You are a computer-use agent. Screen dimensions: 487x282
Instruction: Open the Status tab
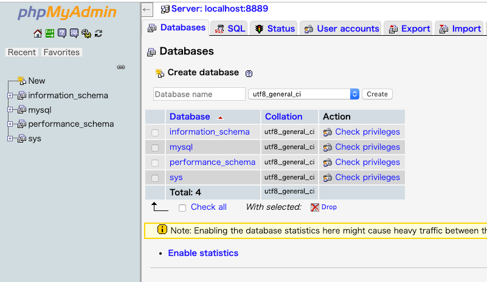274,29
